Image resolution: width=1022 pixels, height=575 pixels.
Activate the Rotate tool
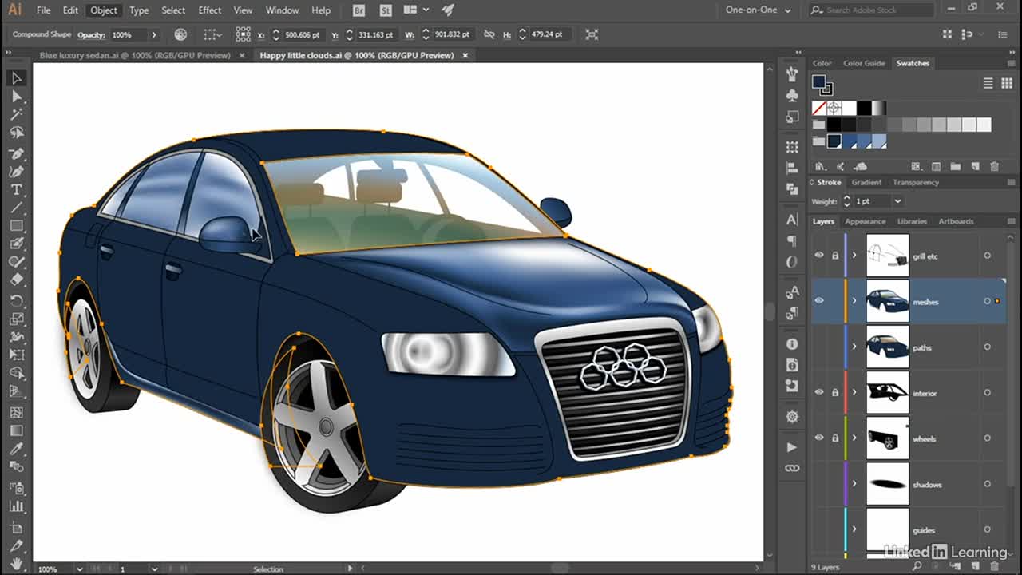(16, 300)
